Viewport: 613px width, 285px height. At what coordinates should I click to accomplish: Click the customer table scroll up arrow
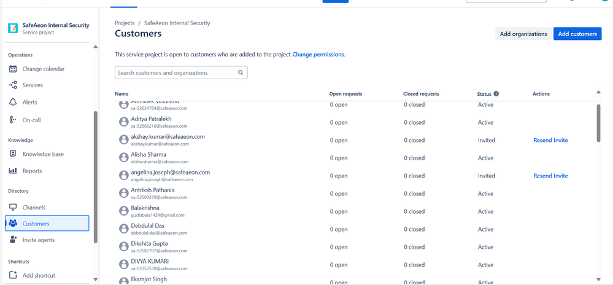(598, 92)
